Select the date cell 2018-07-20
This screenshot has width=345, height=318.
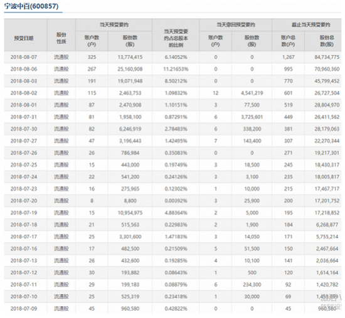click(x=24, y=201)
